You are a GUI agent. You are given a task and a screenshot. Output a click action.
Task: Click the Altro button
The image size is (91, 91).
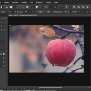[x=40, y=12]
